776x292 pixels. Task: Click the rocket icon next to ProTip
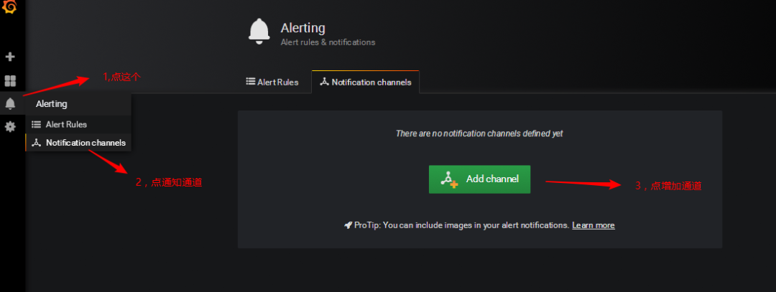point(348,225)
